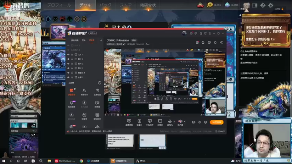Click the deck card thumbnail under the mana filters
The image size is (292, 164).
point(59,32)
